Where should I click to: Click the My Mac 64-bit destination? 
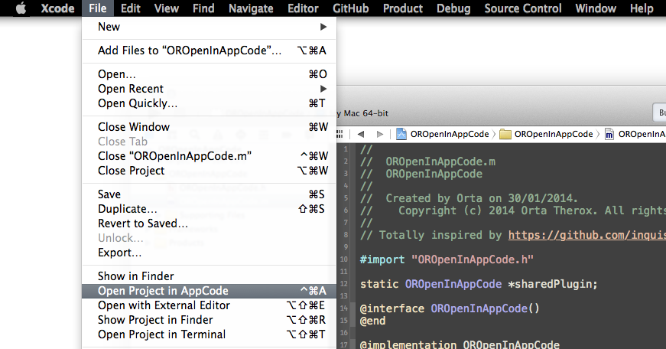(362, 113)
